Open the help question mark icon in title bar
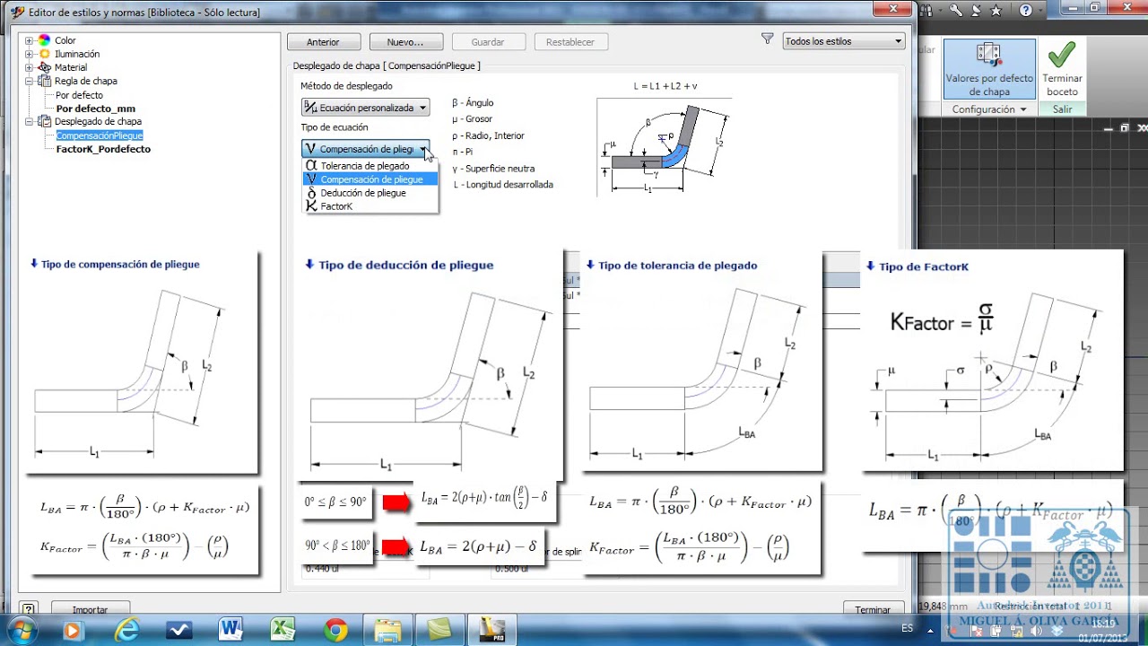This screenshot has height=646, width=1148. pos(1025,10)
